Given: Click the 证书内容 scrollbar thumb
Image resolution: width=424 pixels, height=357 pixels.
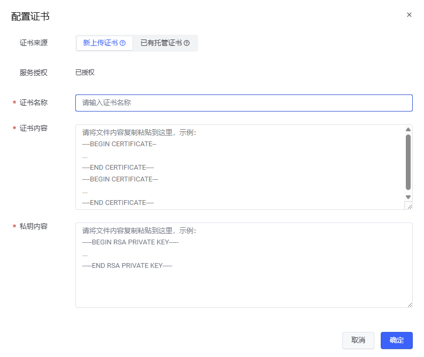Looking at the screenshot, I should pos(408,162).
